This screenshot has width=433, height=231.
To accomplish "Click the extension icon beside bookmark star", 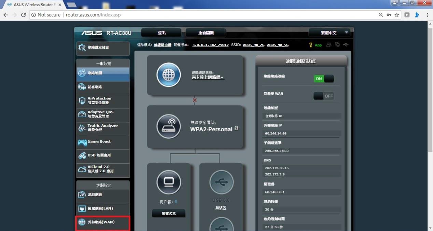I will (x=407, y=15).
